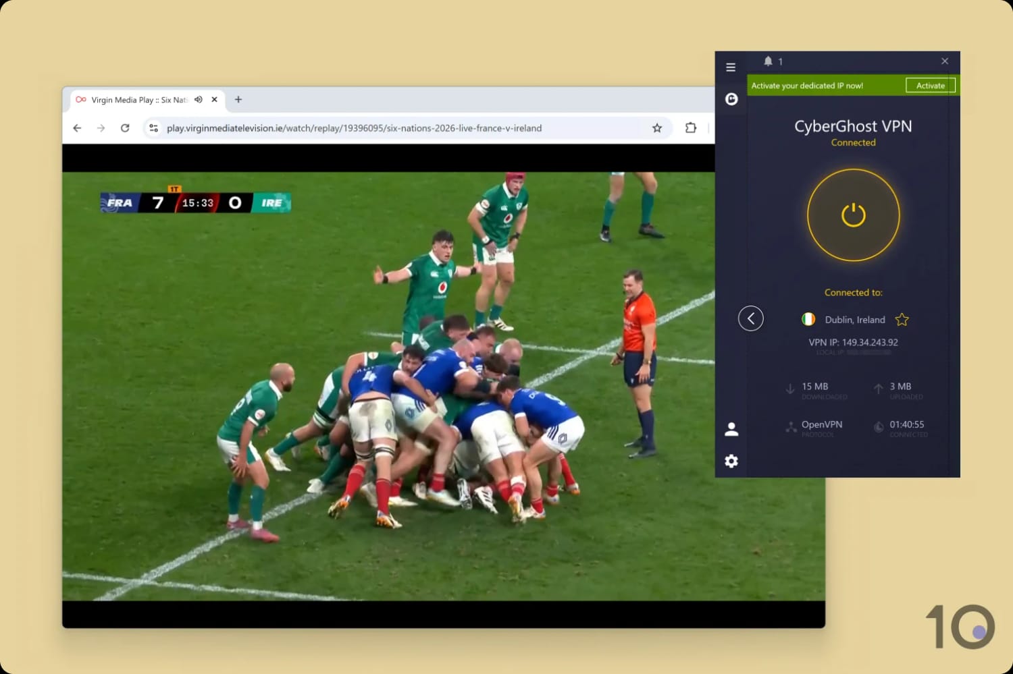Reload the Virgin Media Play page

126,128
